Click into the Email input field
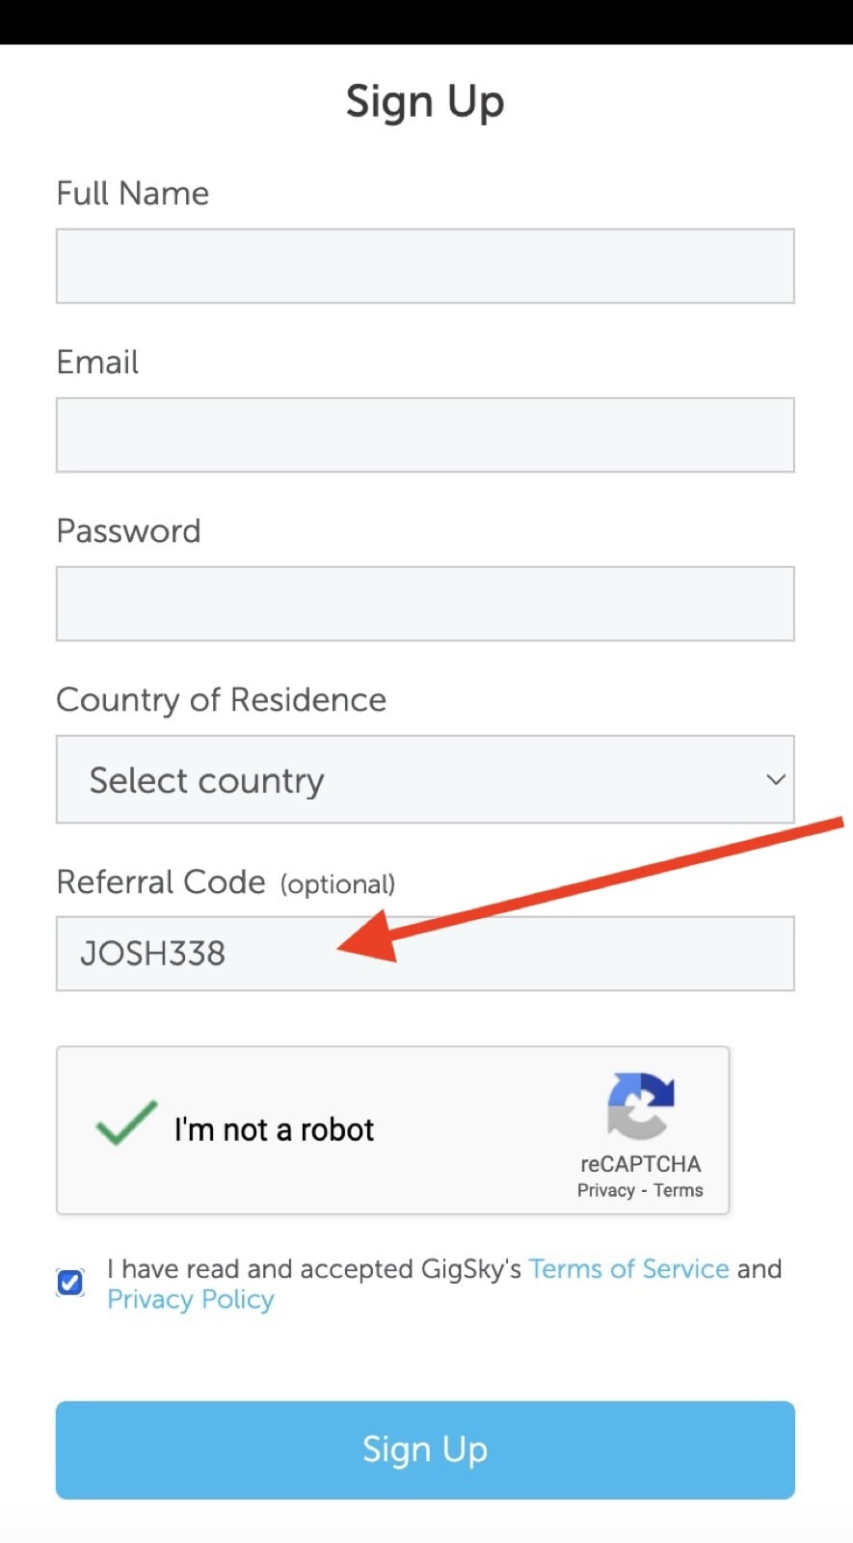The width and height of the screenshot is (853, 1543). [x=425, y=435]
